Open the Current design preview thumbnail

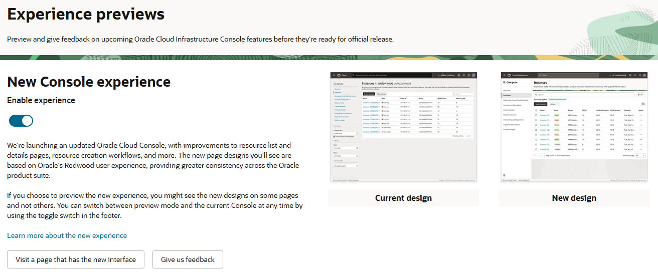click(x=404, y=127)
